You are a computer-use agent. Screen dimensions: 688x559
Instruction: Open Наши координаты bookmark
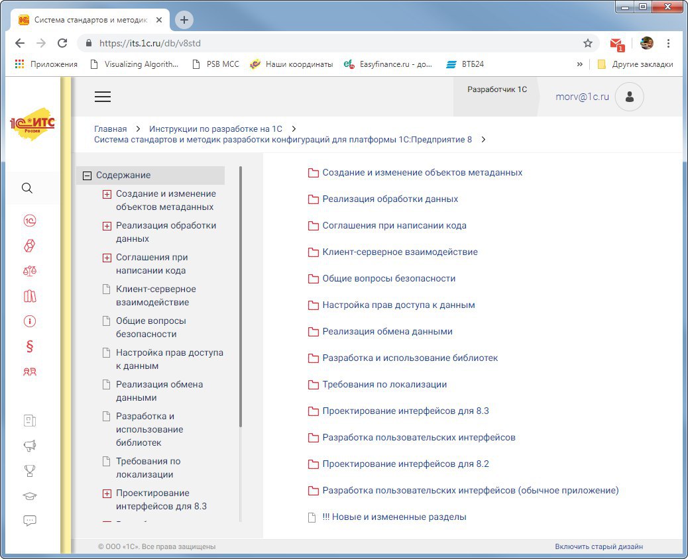tap(292, 64)
